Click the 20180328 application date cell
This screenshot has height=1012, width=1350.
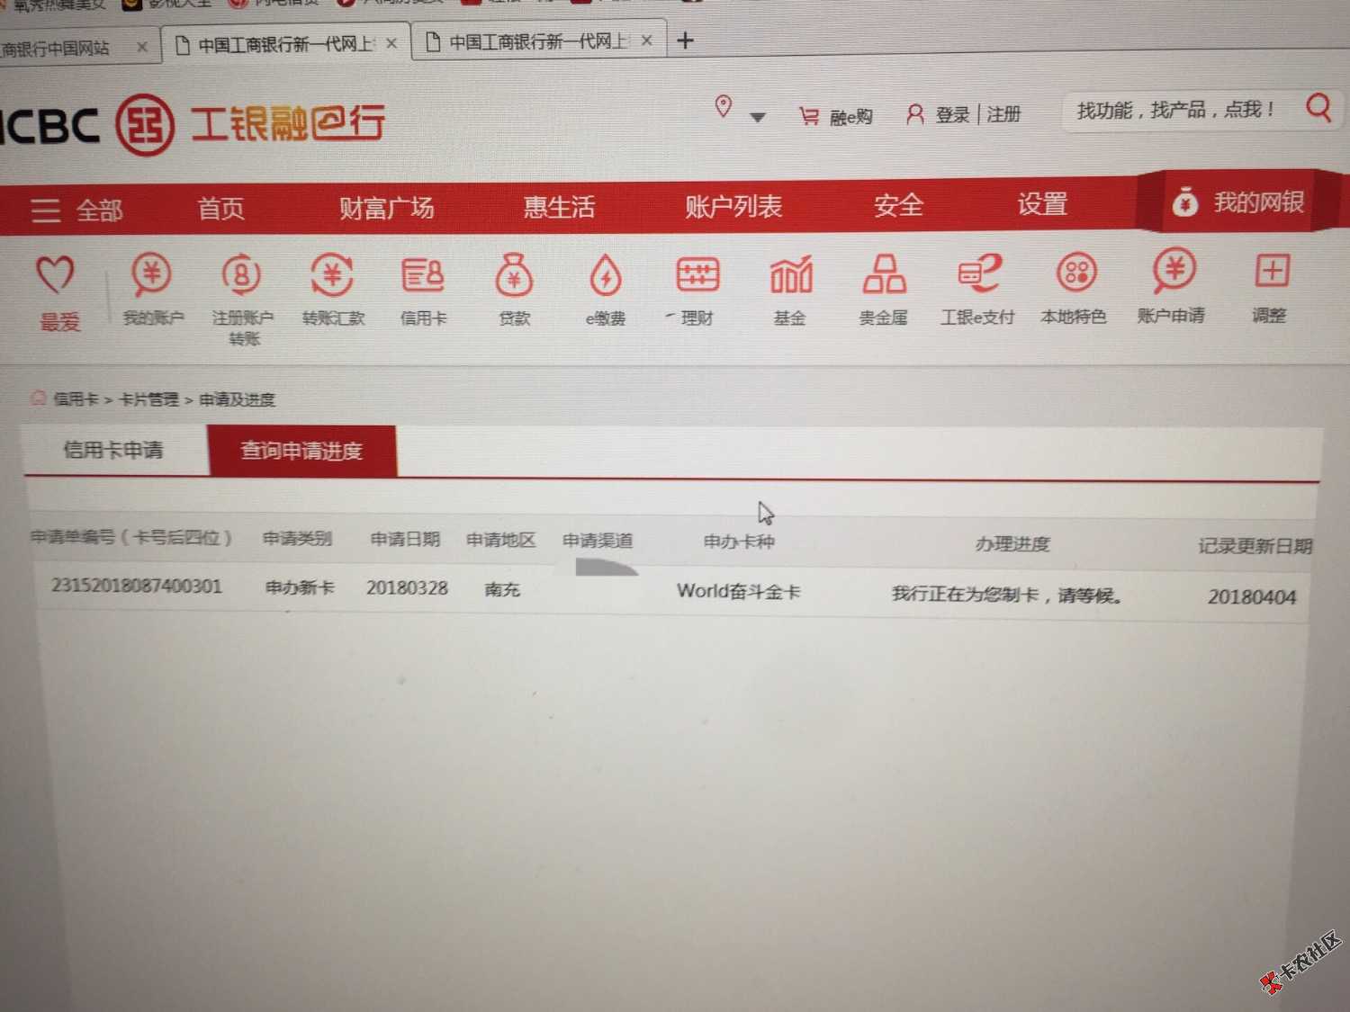tap(407, 588)
